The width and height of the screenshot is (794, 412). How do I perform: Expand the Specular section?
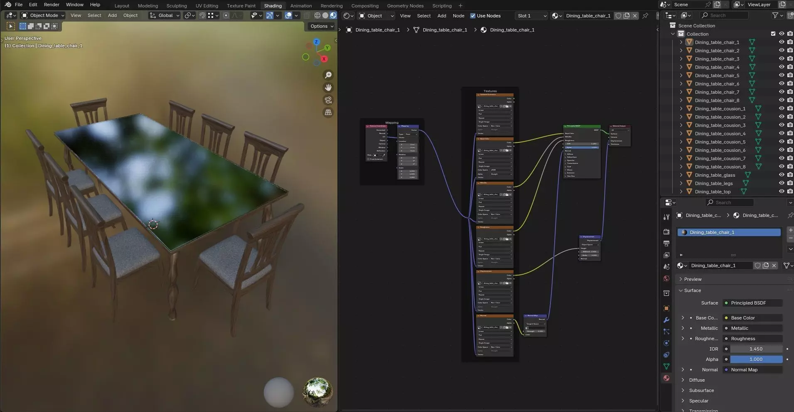[683, 401]
